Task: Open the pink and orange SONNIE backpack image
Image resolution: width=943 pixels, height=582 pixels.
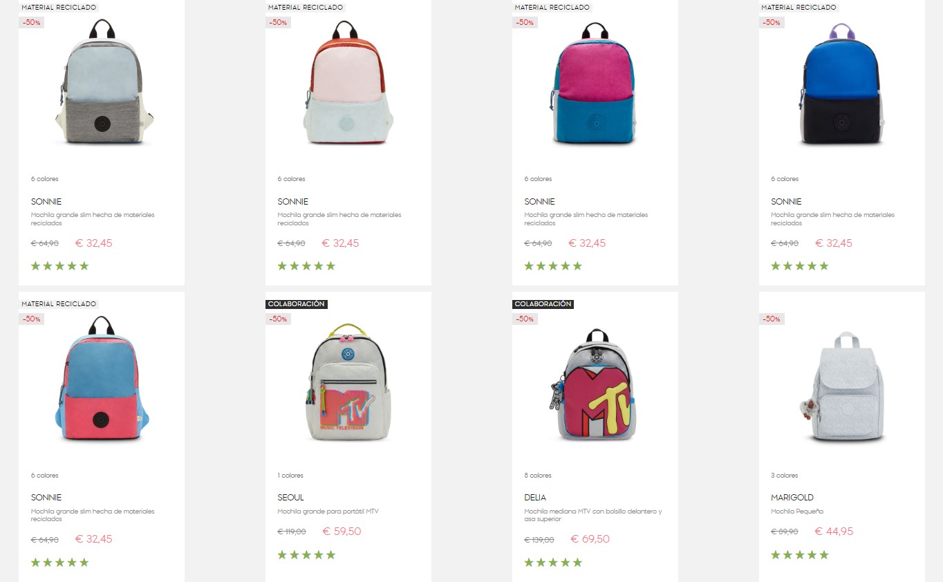Action: (348, 82)
